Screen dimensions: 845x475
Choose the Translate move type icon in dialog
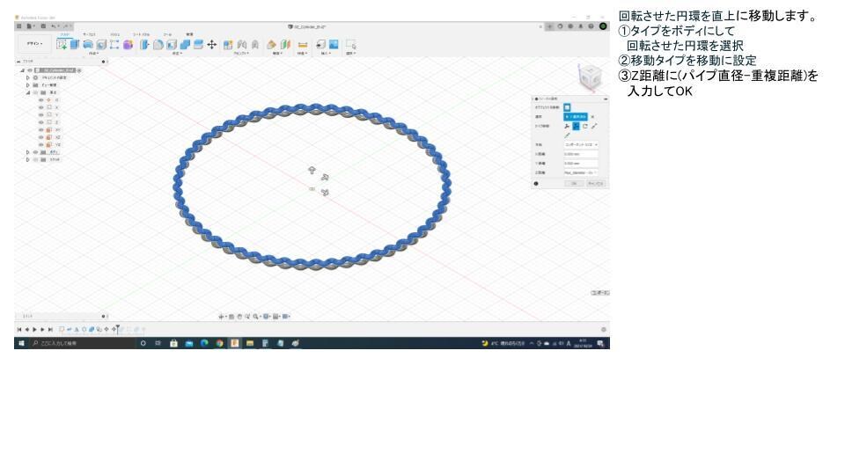click(576, 126)
